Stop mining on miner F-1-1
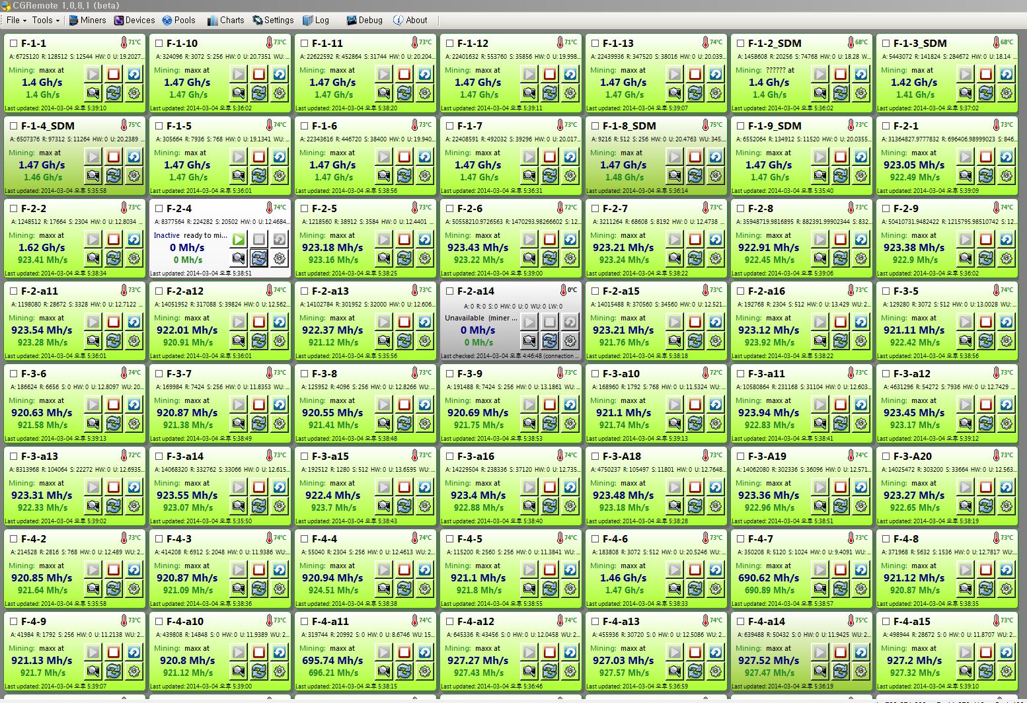 [x=114, y=74]
